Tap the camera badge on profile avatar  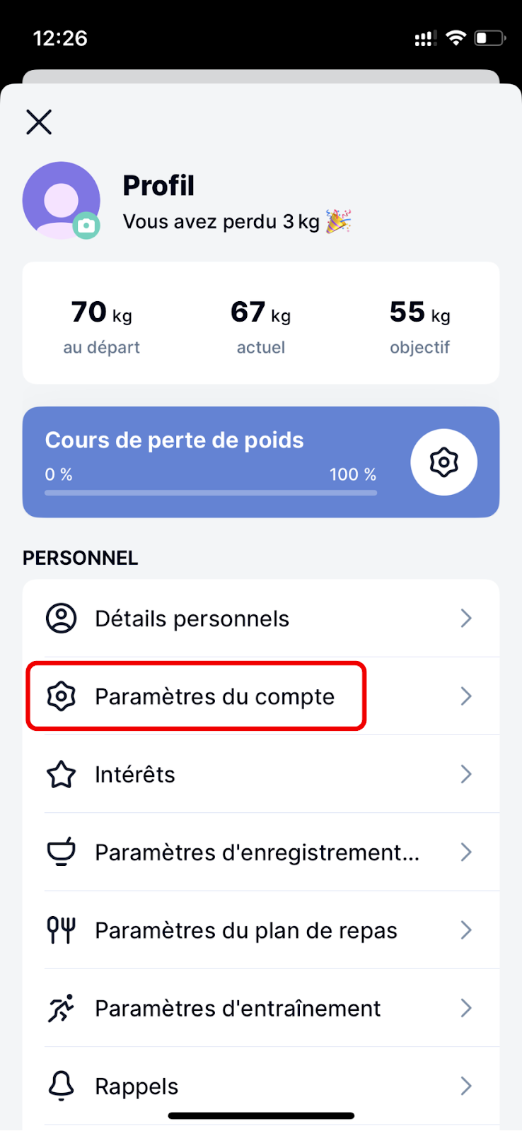coord(86,225)
